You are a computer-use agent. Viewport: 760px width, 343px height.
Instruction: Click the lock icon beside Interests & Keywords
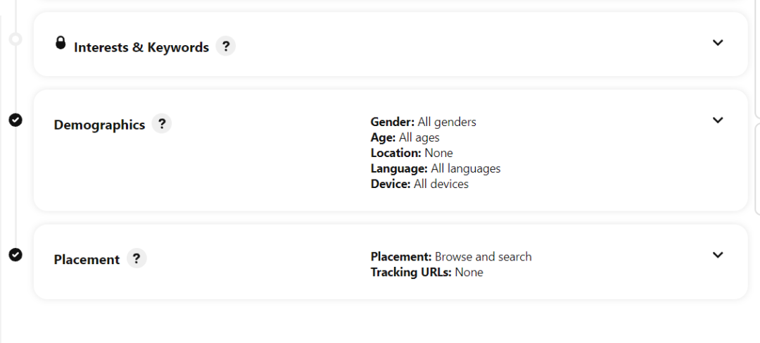60,43
